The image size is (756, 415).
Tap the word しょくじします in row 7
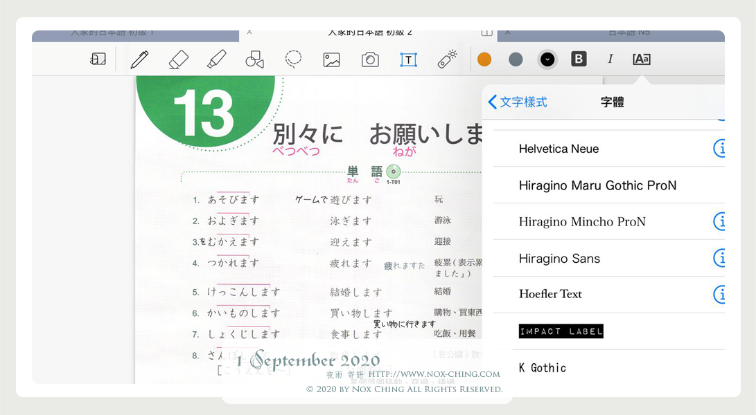point(243,334)
